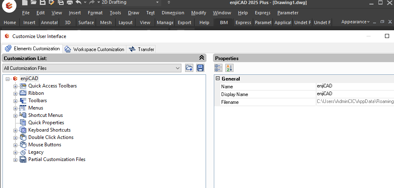This screenshot has width=394, height=188.
Task: Click the Display Name property value field
Action: pyautogui.click(x=355, y=94)
